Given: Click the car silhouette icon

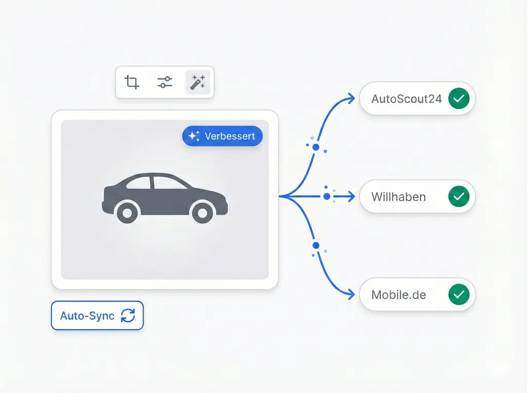Looking at the screenshot, I should (x=165, y=198).
